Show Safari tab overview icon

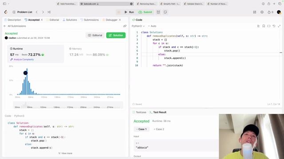[280, 4]
